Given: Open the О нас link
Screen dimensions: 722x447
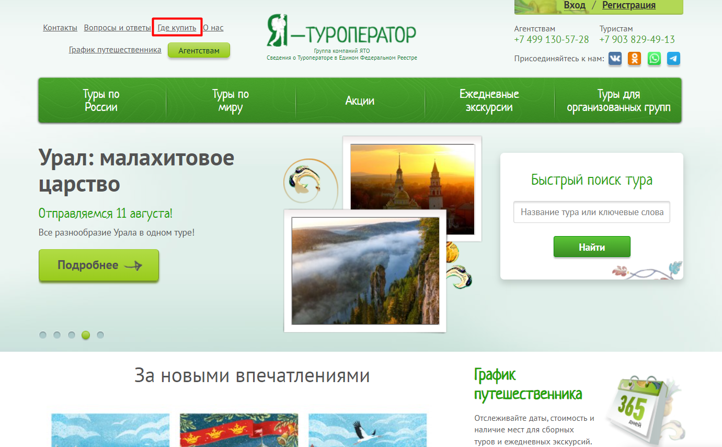Looking at the screenshot, I should pyautogui.click(x=213, y=28).
